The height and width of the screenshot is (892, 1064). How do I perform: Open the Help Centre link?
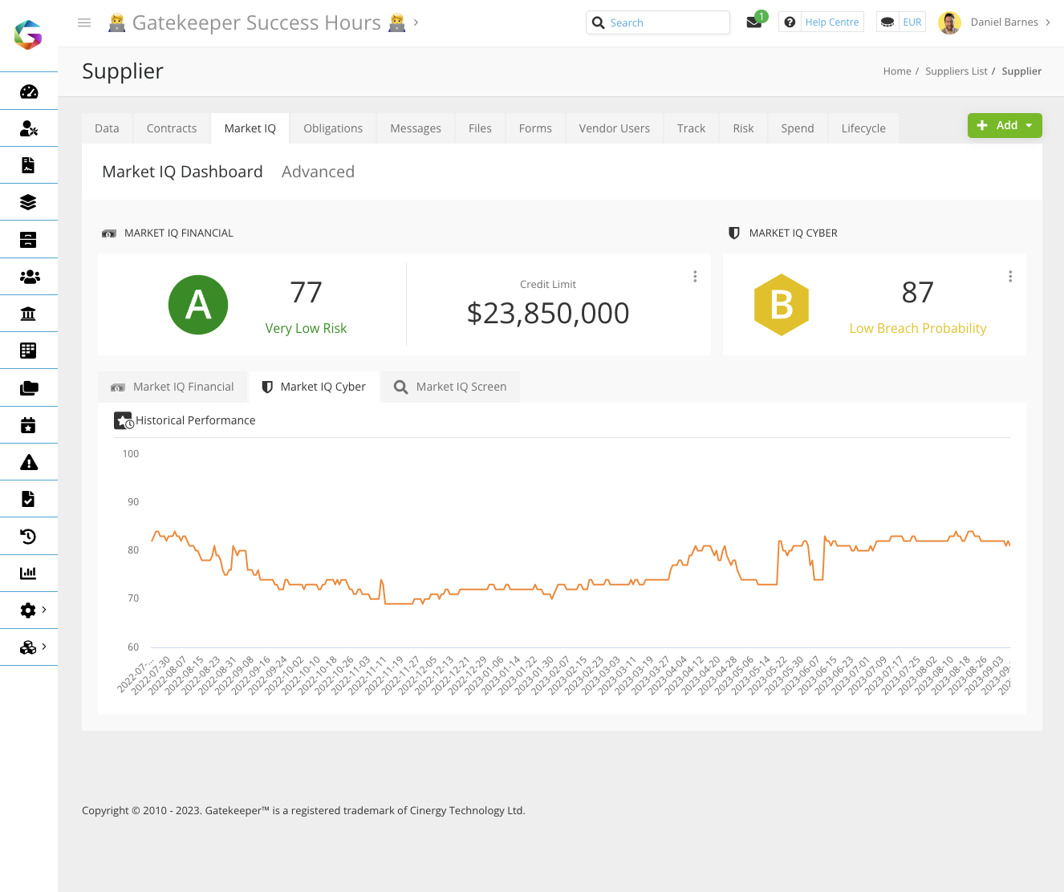[x=832, y=22]
